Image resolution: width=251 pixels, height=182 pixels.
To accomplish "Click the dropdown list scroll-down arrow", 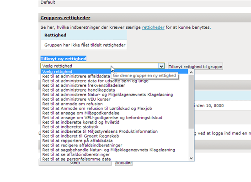I will (x=191, y=158).
